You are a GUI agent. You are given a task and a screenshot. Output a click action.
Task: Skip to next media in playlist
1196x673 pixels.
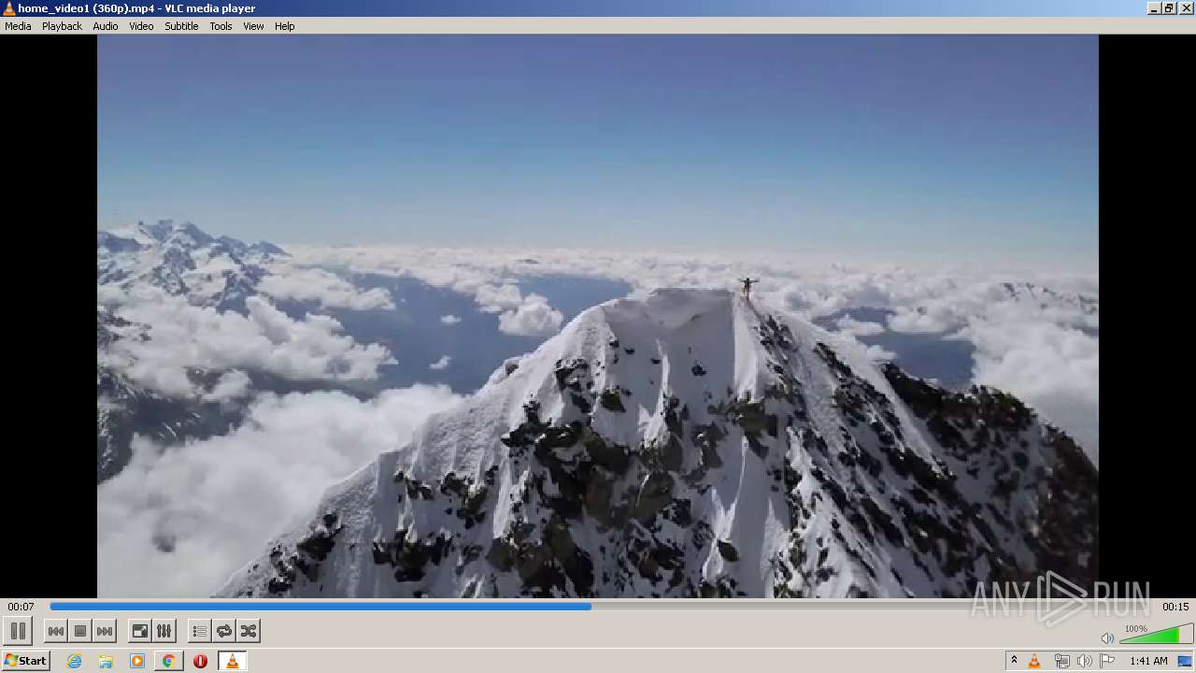[x=105, y=631]
